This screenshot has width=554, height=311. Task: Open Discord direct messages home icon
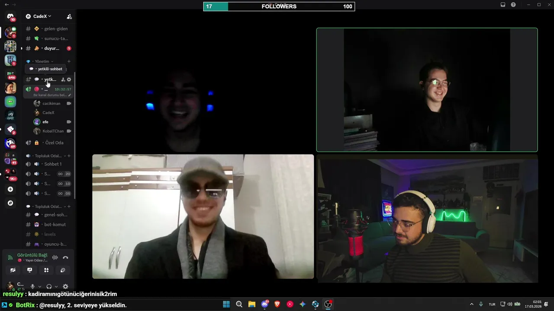point(10,16)
